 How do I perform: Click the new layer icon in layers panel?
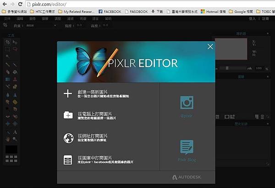tap(257, 117)
